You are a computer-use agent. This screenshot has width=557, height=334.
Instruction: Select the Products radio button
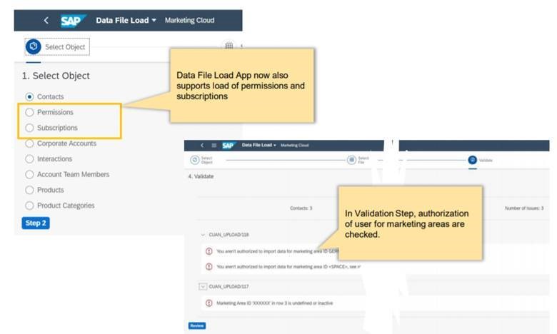[x=29, y=190]
